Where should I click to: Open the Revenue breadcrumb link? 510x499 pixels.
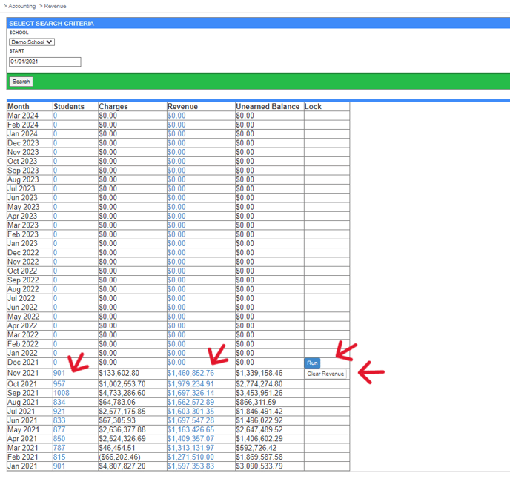55,6
